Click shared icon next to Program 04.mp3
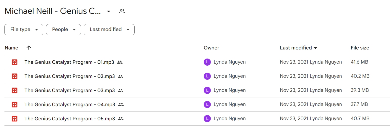Image resolution: width=390 pixels, height=135 pixels. pos(121,104)
